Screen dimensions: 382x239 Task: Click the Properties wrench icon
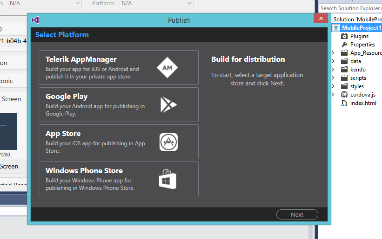[344, 45]
